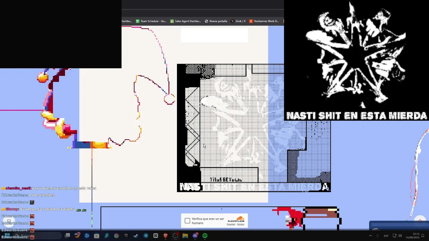Click the X logo favicon of Grok bookmark
Viewport: 429px width, 241px height.
[x=233, y=21]
